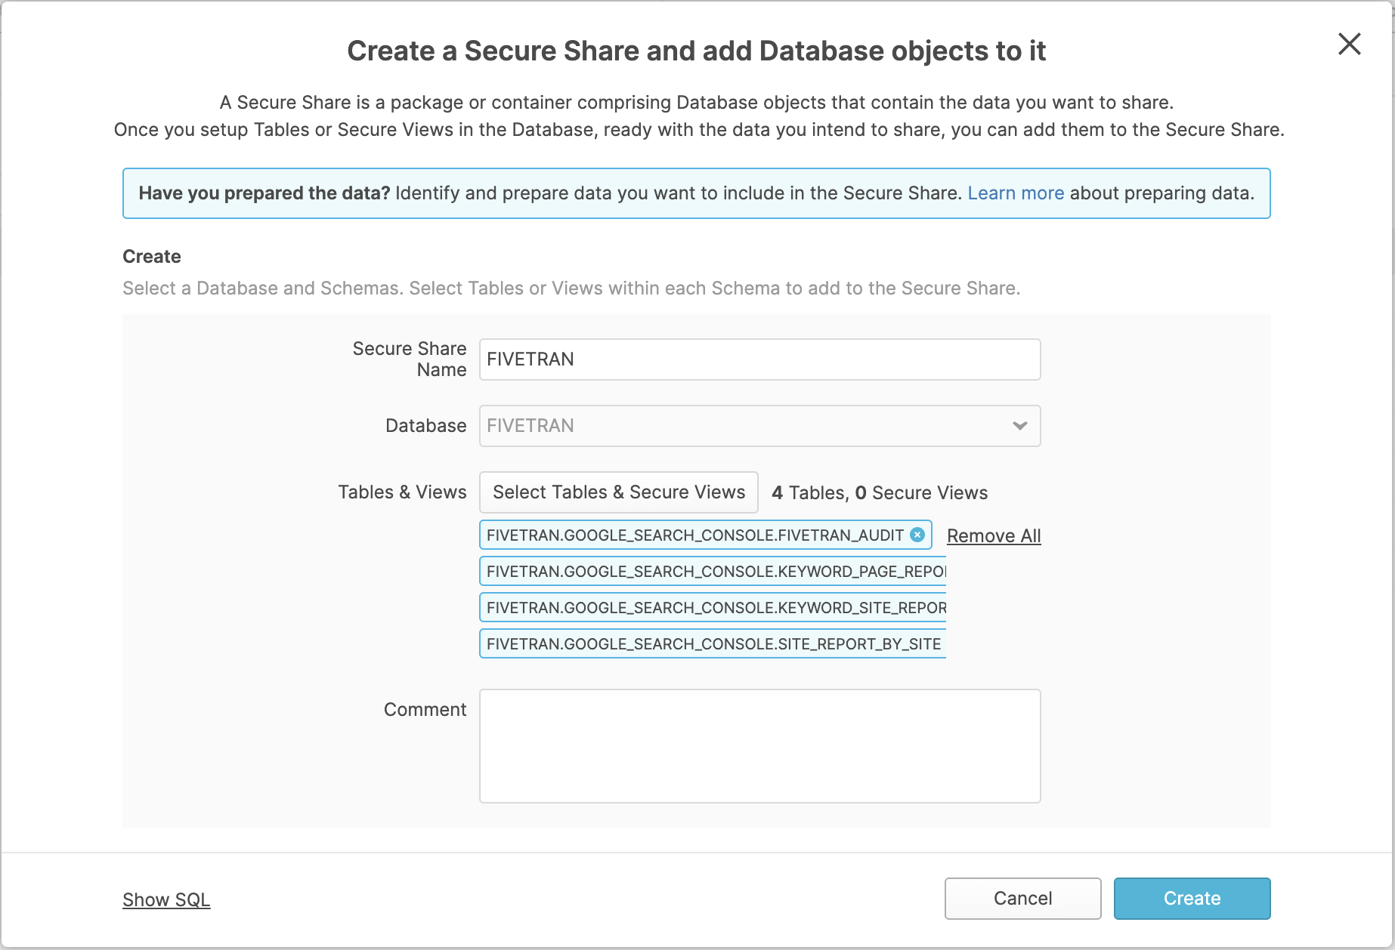This screenshot has width=1395, height=950.
Task: Click the Tables & Views label
Action: point(402,492)
